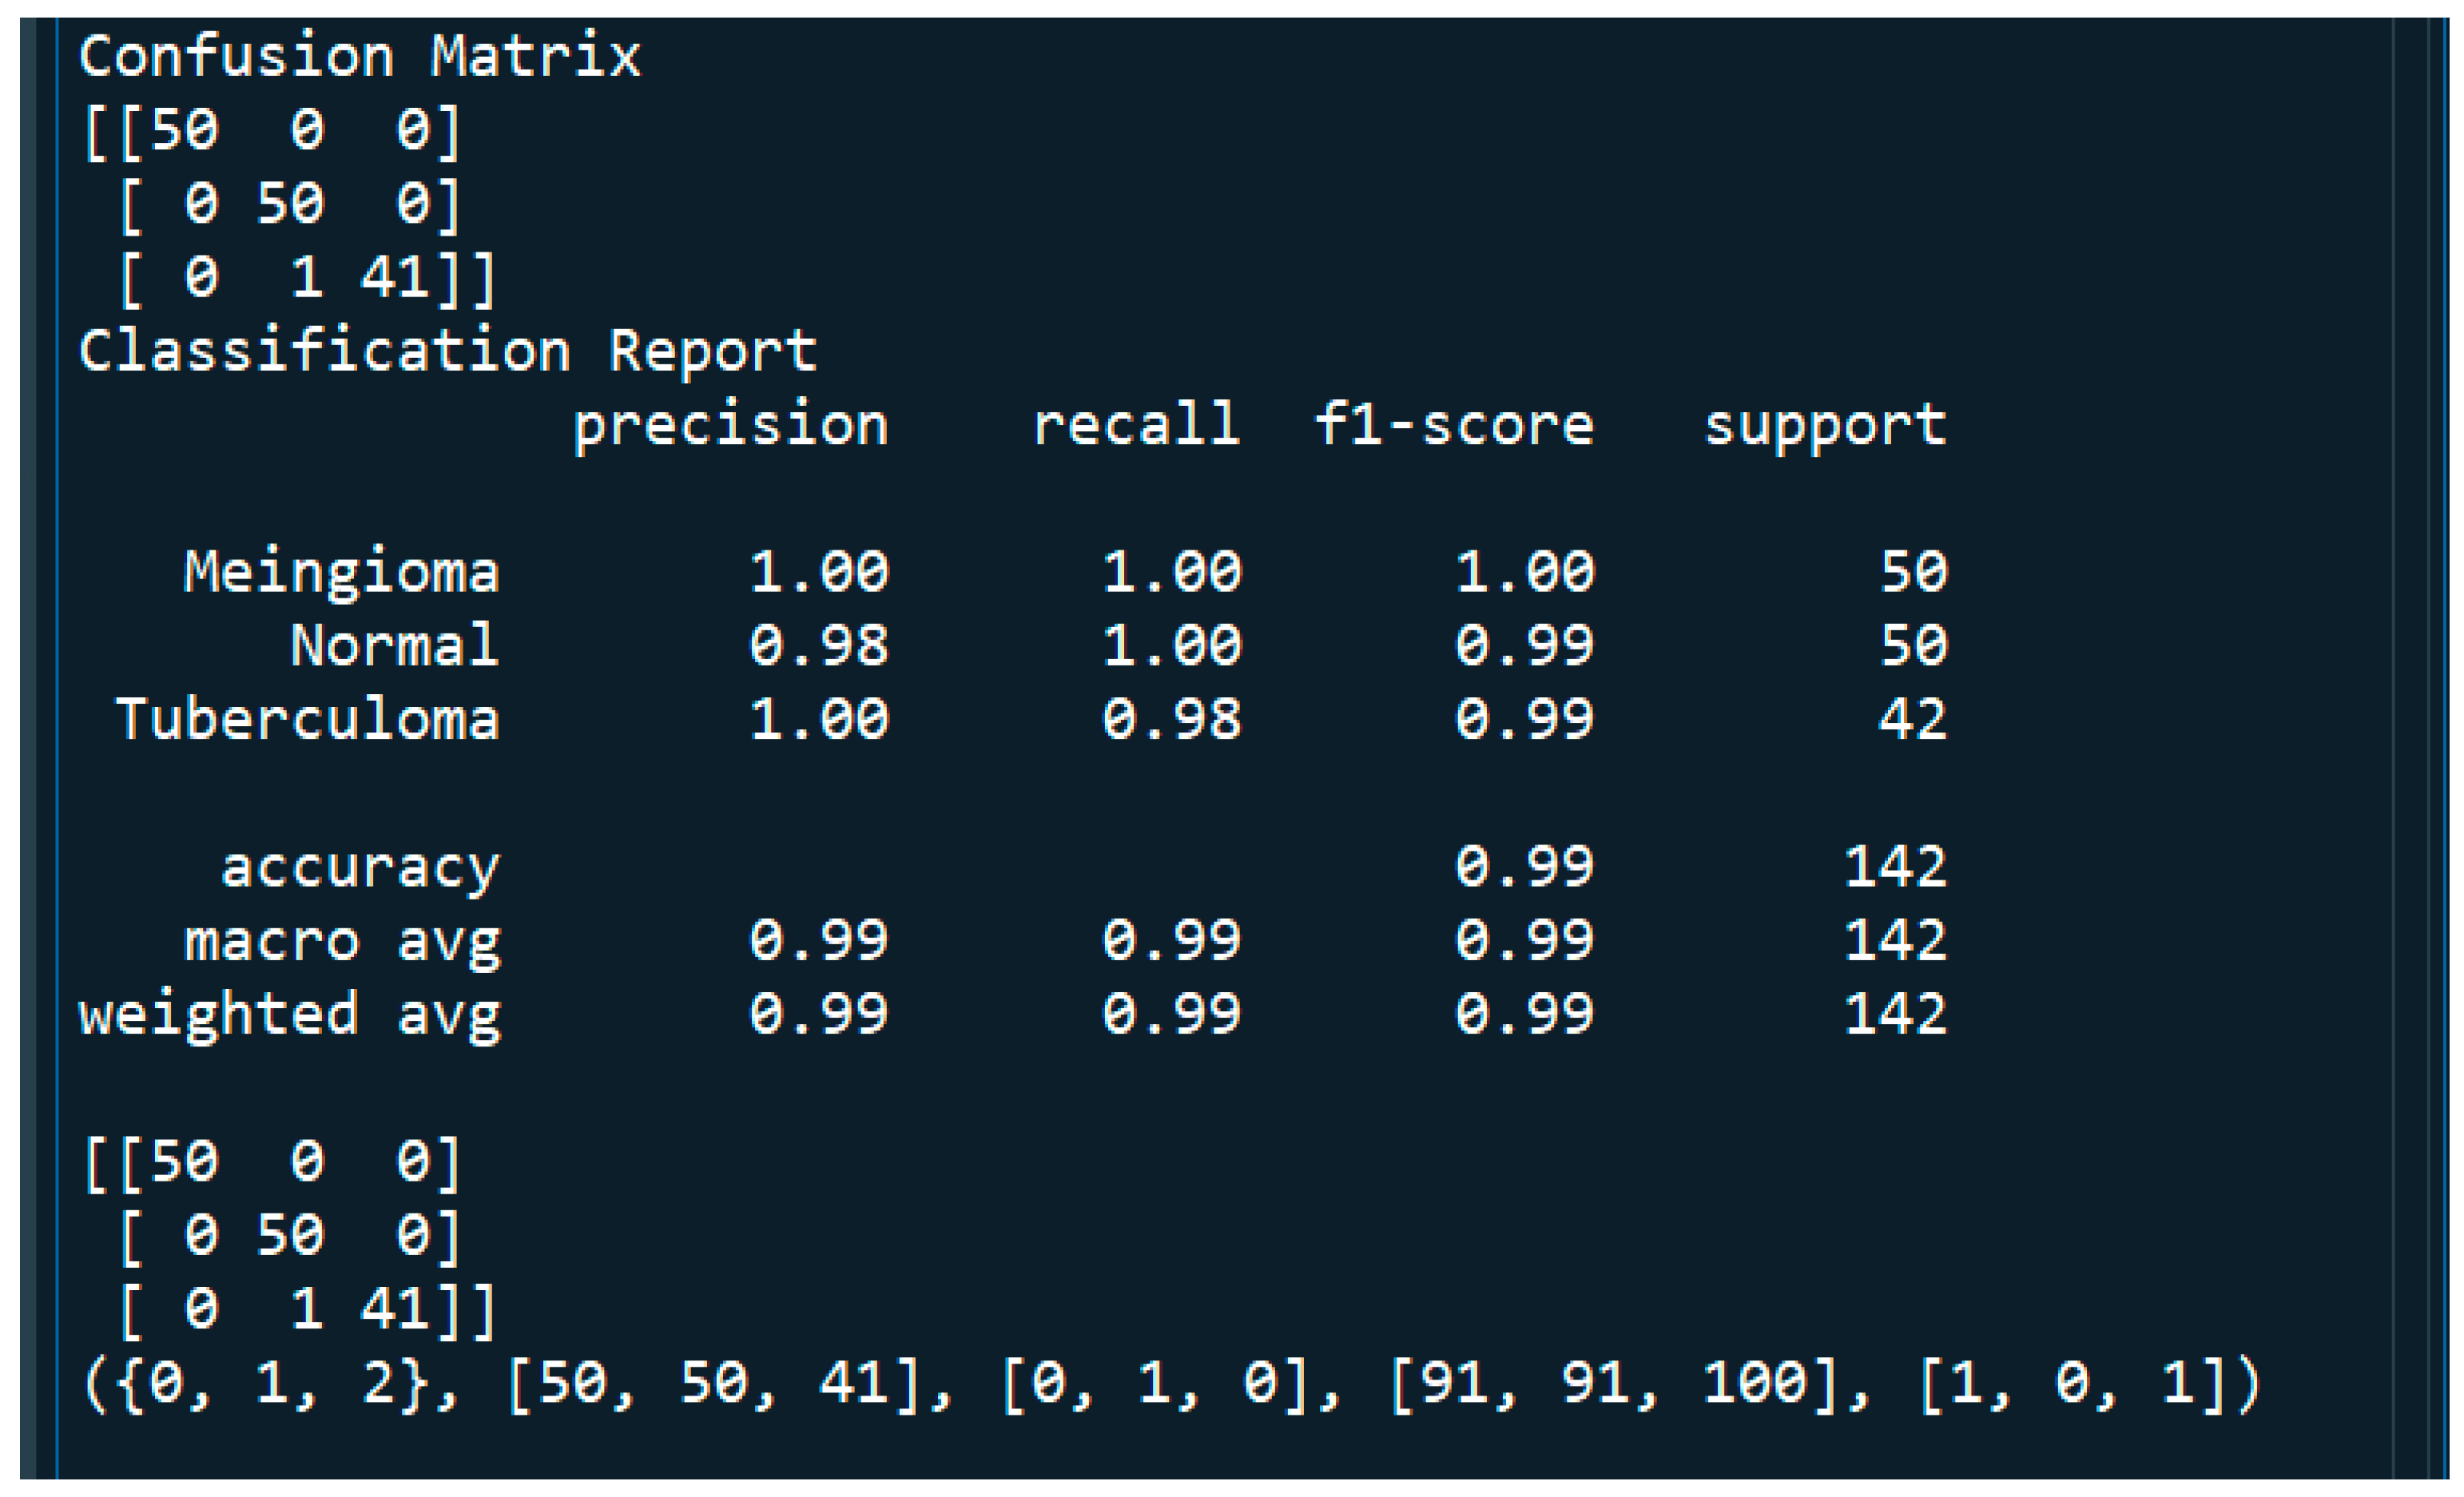2464x1497 pixels.
Task: Select the 'Meingioma' row label
Action: 341,573
